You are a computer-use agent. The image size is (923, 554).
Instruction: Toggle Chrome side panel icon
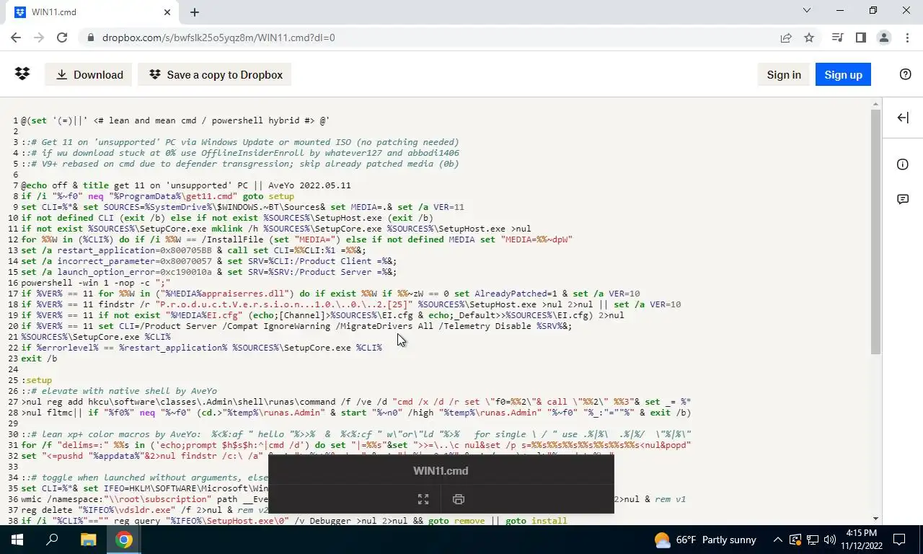[x=860, y=38]
